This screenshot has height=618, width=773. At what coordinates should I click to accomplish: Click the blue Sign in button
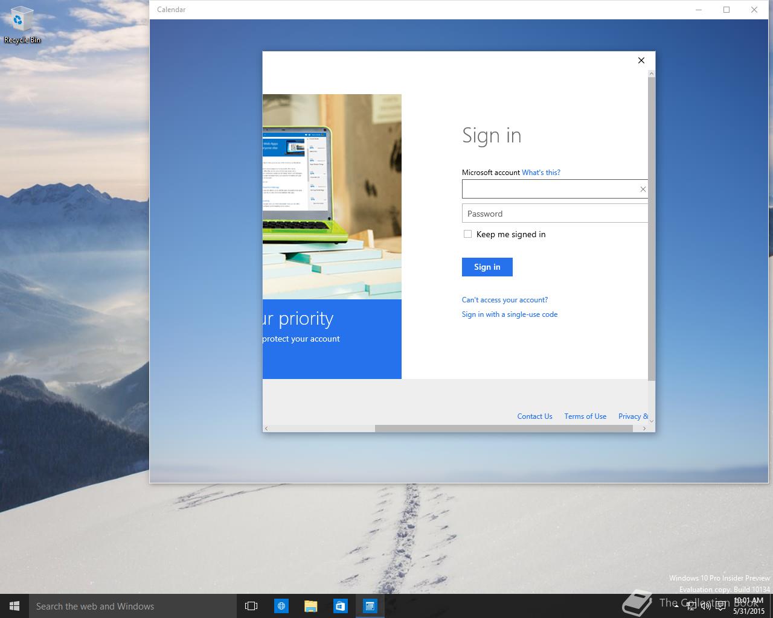[487, 267]
